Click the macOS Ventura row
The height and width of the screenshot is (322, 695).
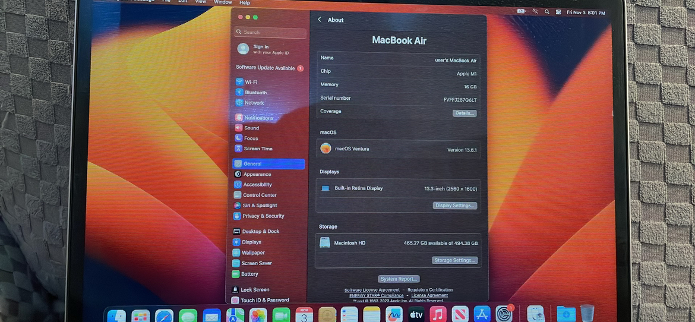[x=399, y=149]
